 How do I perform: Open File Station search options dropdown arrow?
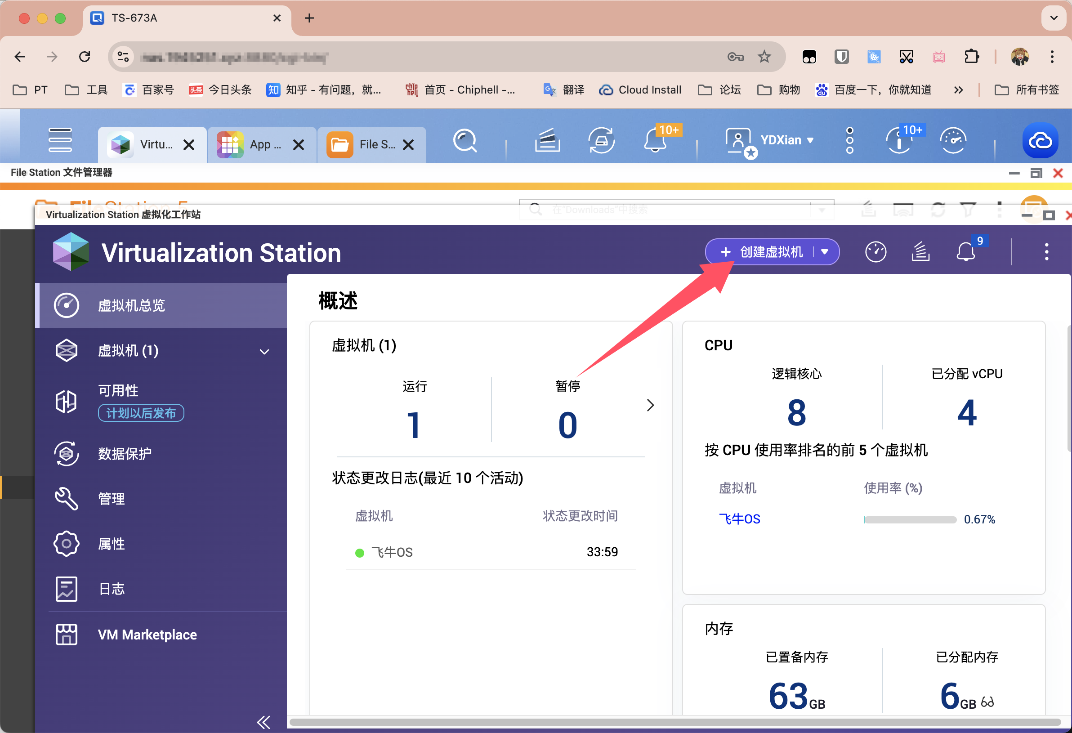point(822,210)
